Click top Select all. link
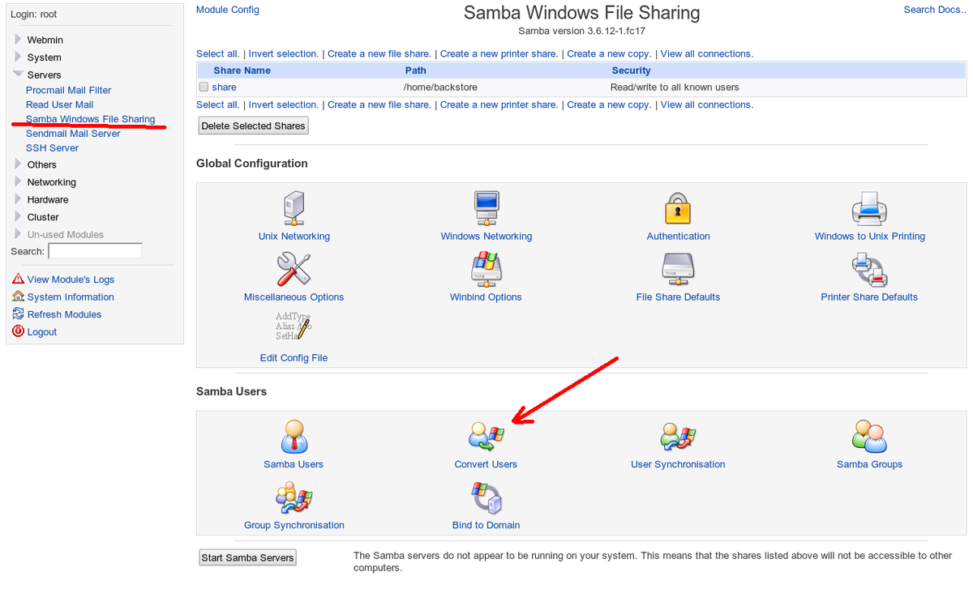Screen dimensions: 973x606 click(x=217, y=53)
